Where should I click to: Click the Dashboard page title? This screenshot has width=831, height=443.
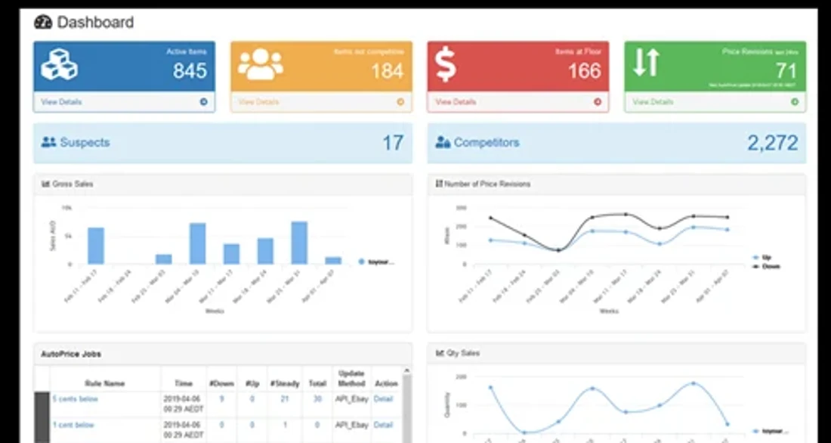pyautogui.click(x=95, y=22)
